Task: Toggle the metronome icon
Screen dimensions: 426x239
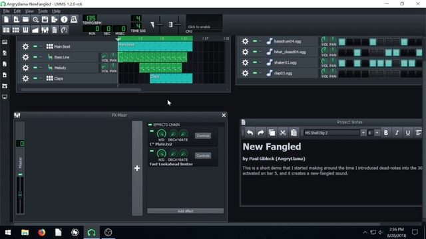Action: [74, 19]
